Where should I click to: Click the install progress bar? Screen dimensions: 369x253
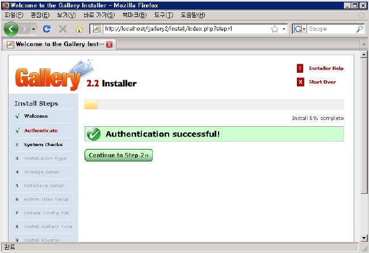[x=213, y=104]
